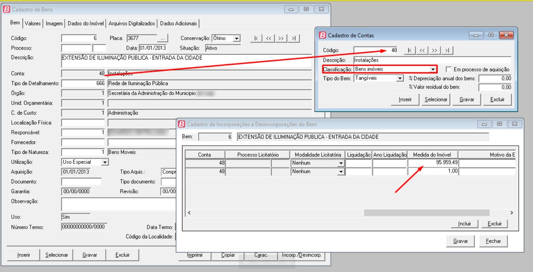The width and height of the screenshot is (533, 272).
Task: Click Gravar button in Cadastro de Contas
Action: [x=467, y=100]
